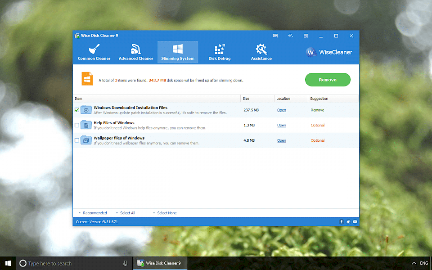Open the Windows Start menu
This screenshot has height=270, width=432.
[8, 263]
